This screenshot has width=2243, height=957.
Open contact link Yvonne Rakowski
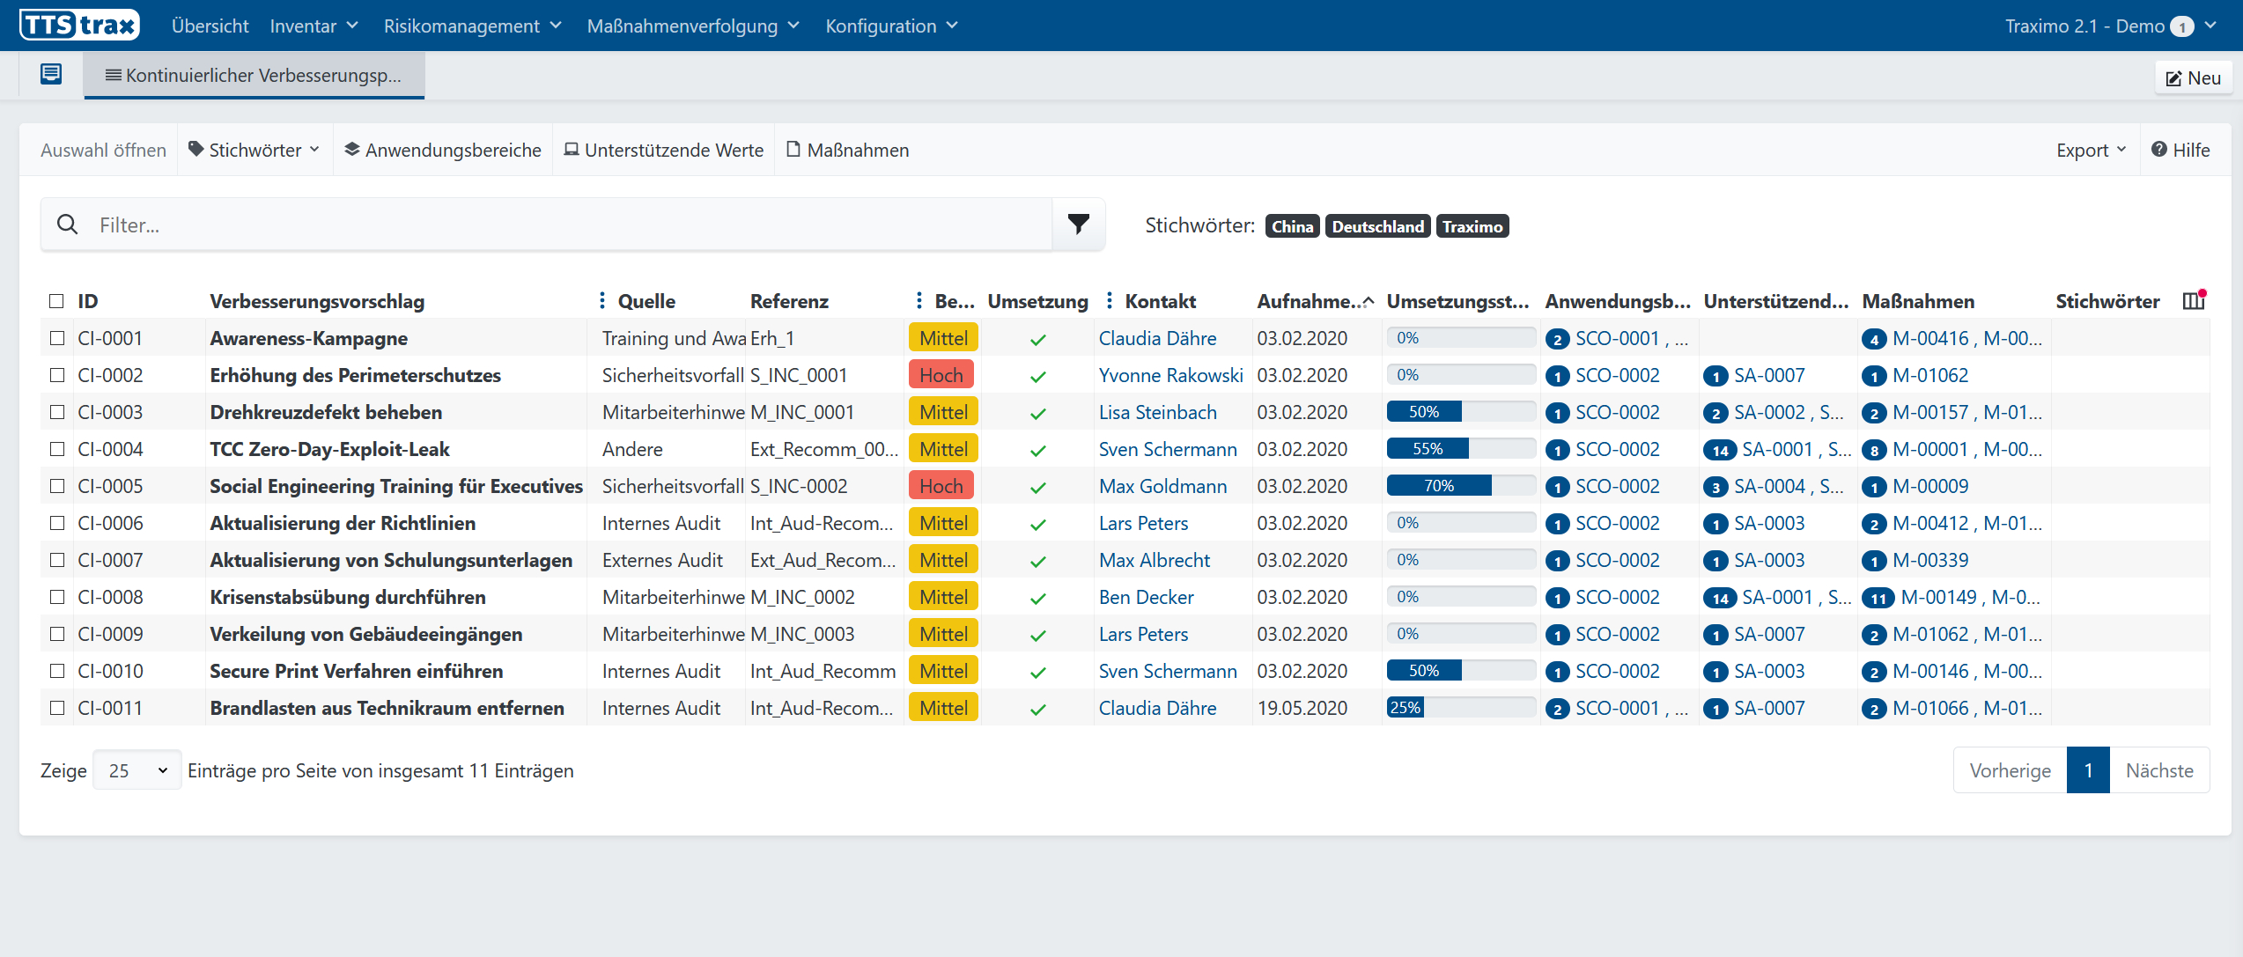1170,375
